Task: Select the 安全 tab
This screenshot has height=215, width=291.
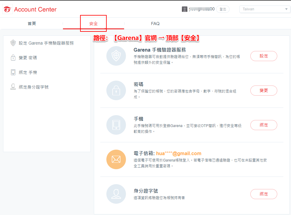Action: coord(93,24)
